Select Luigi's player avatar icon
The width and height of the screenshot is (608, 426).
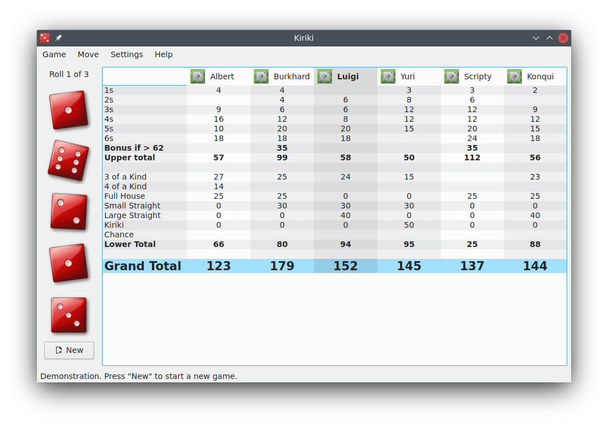pyautogui.click(x=324, y=76)
